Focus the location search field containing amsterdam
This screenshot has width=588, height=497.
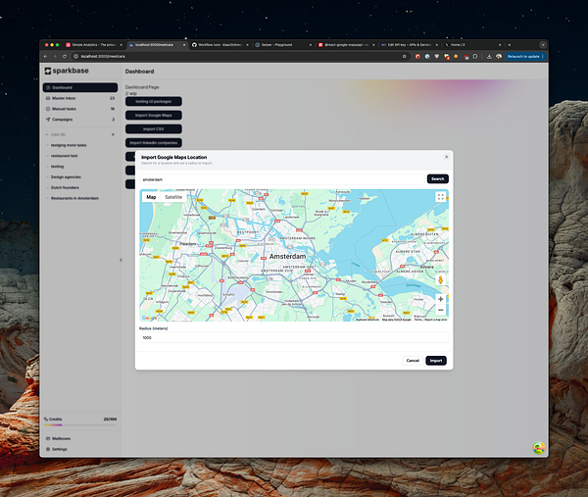coord(282,179)
